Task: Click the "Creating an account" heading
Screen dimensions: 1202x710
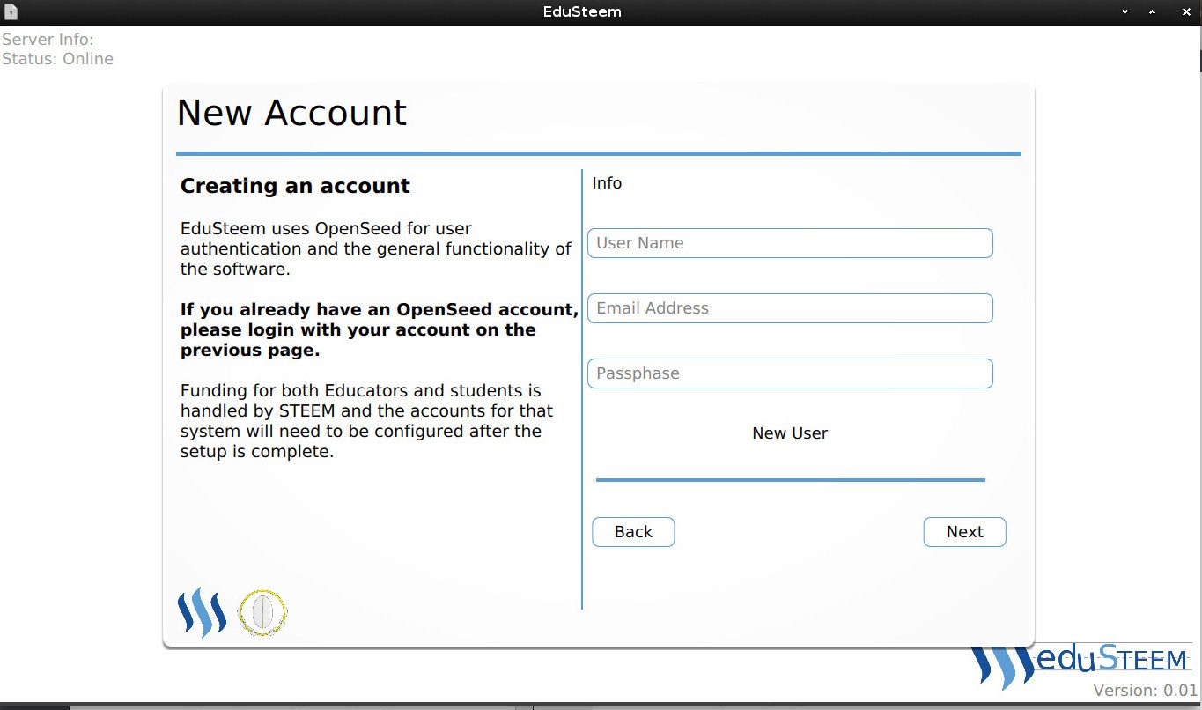Action: [295, 186]
